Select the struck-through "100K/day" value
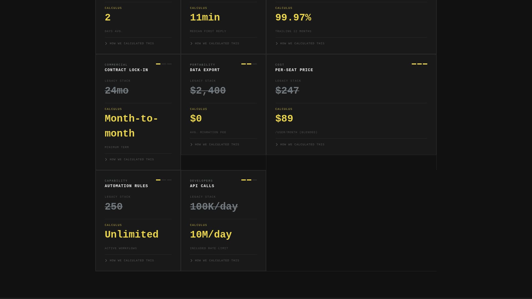 pos(214,207)
